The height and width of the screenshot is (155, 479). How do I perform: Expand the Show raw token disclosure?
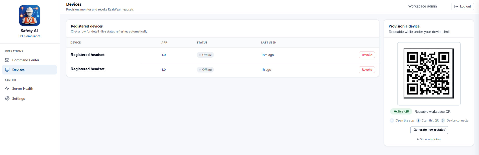tap(429, 139)
